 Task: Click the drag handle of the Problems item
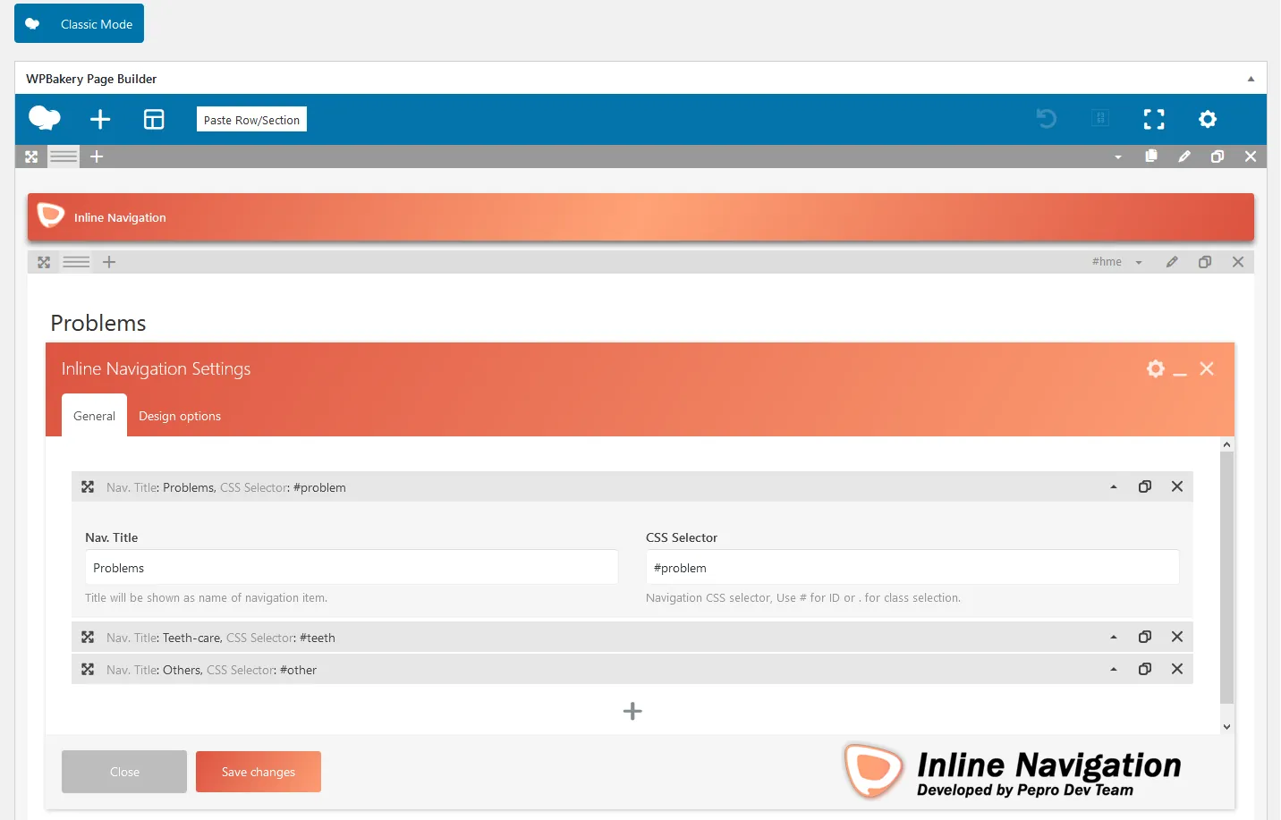(x=88, y=486)
